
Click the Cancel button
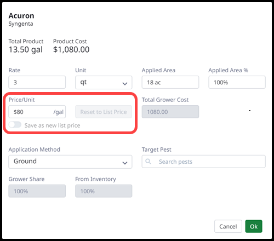(228, 226)
